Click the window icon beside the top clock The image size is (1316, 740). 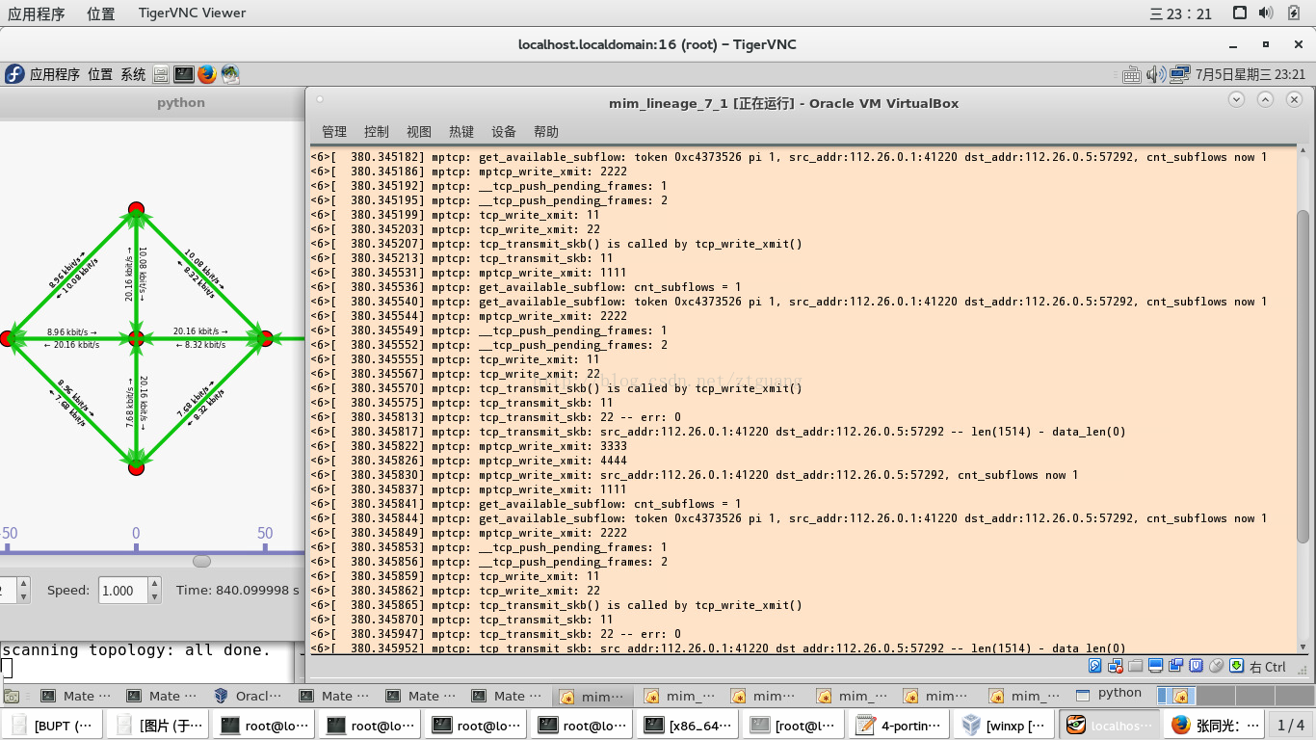(1240, 13)
